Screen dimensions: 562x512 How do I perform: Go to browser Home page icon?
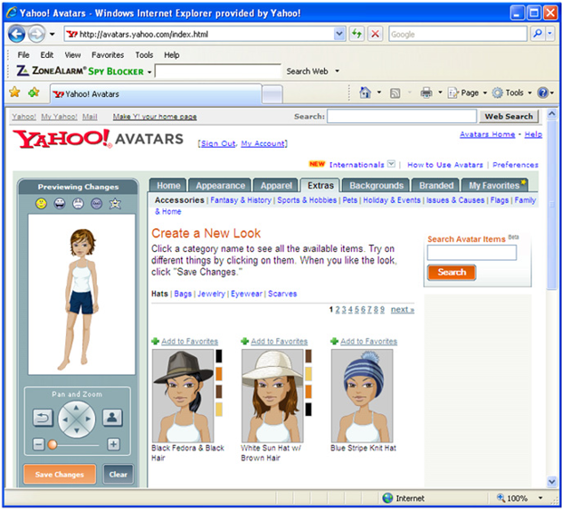pyautogui.click(x=365, y=93)
